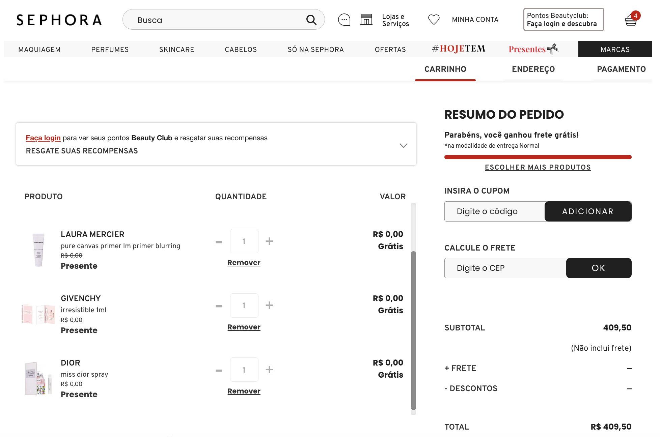Click the 'irresistible 1ml' description

pyautogui.click(x=83, y=310)
